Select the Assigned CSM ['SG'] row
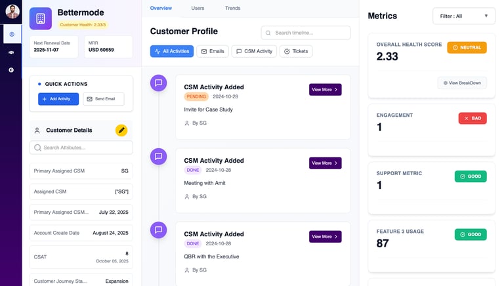Screen dimensions: 504x286 [81, 192]
